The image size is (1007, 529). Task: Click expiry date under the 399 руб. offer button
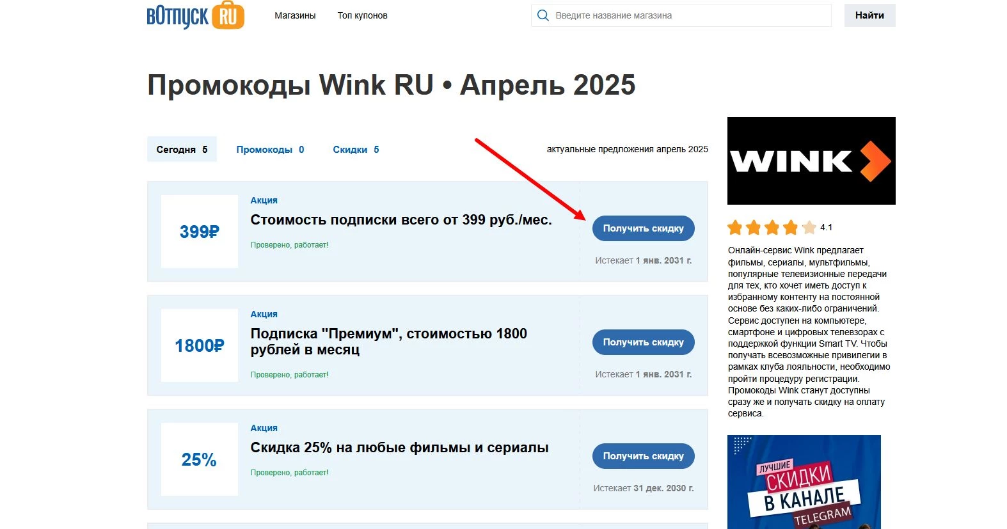(x=644, y=260)
